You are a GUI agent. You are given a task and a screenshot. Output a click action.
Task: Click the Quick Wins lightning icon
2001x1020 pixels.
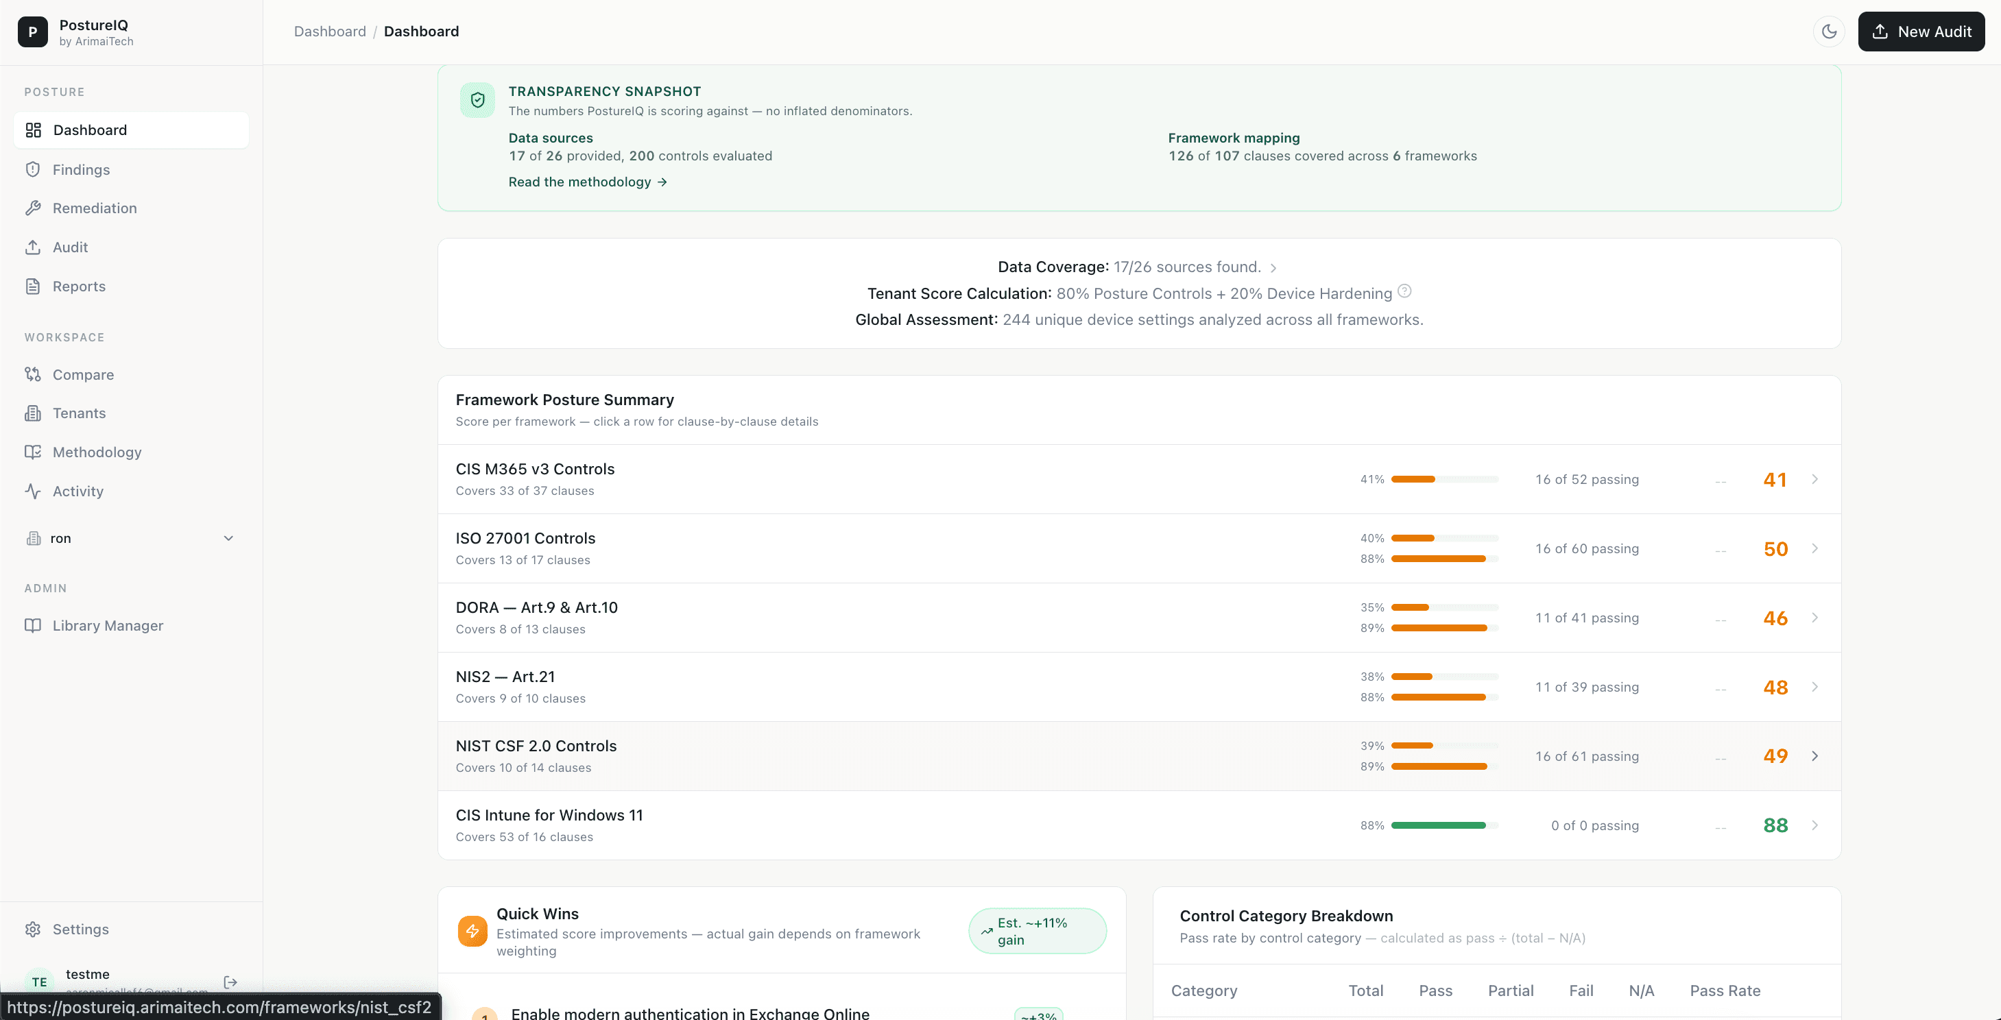tap(472, 931)
